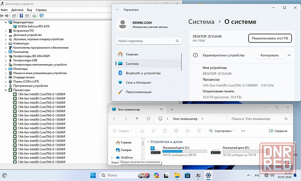Open the Copilot icon on the taskbar
Image resolution: width=301 pixels, height=181 pixels.
pos(156,175)
